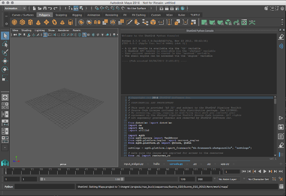This screenshot has width=286, height=196.
Task: Toggle the Python command line language label
Action: 9,187
